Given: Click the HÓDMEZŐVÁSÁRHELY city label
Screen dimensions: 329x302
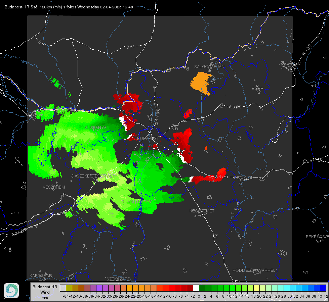Looking at the screenshot, I should 255,270.
